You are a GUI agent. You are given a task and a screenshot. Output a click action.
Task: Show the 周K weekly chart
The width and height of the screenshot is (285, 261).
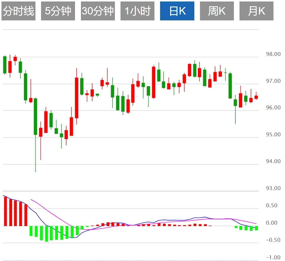coord(217,11)
